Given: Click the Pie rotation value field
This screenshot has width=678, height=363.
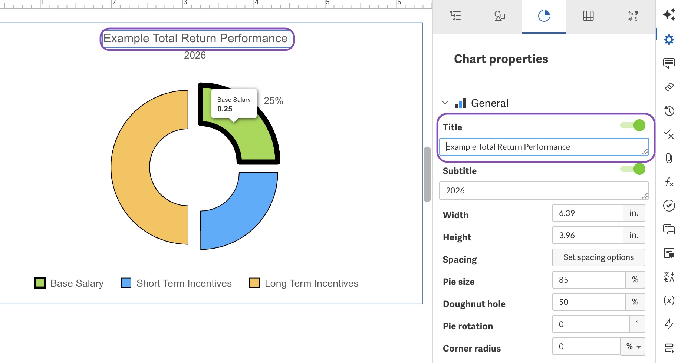Looking at the screenshot, I should 591,324.
